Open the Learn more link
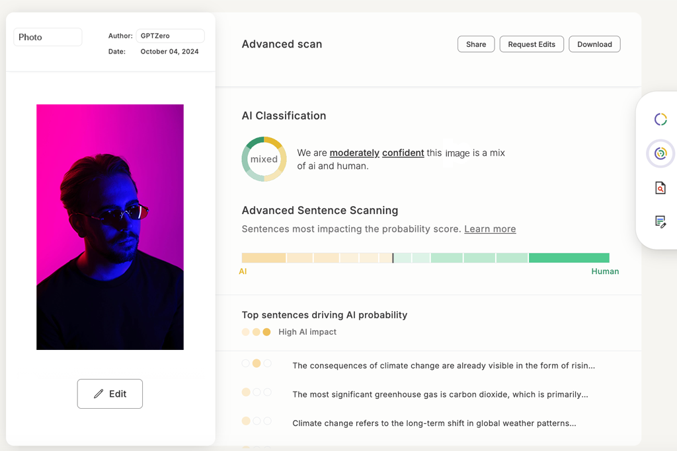677x451 pixels. point(490,229)
